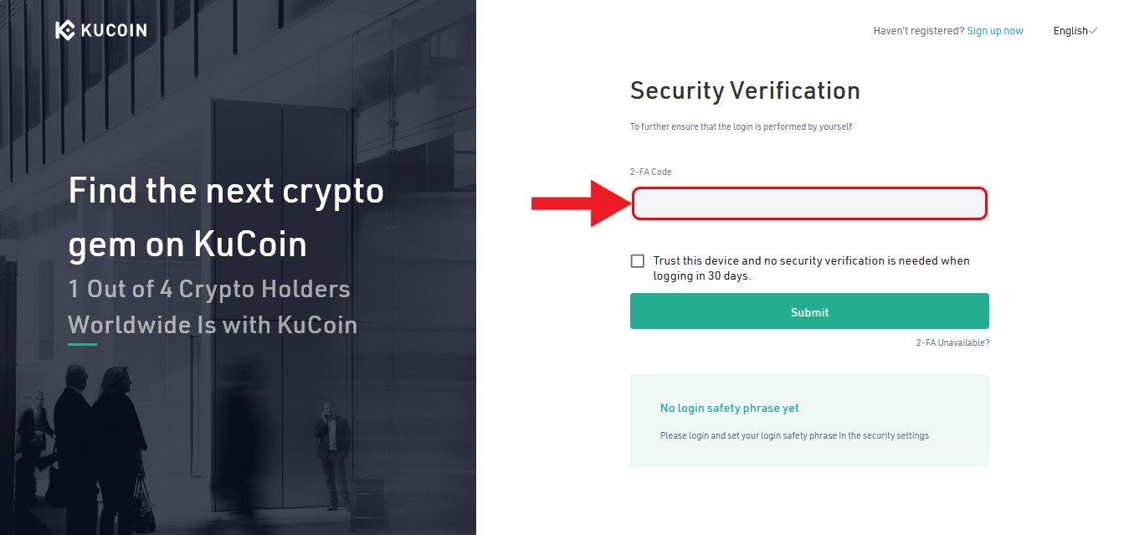Click the No login safety phrase yet heading
The height and width of the screenshot is (535, 1129).
(729, 408)
